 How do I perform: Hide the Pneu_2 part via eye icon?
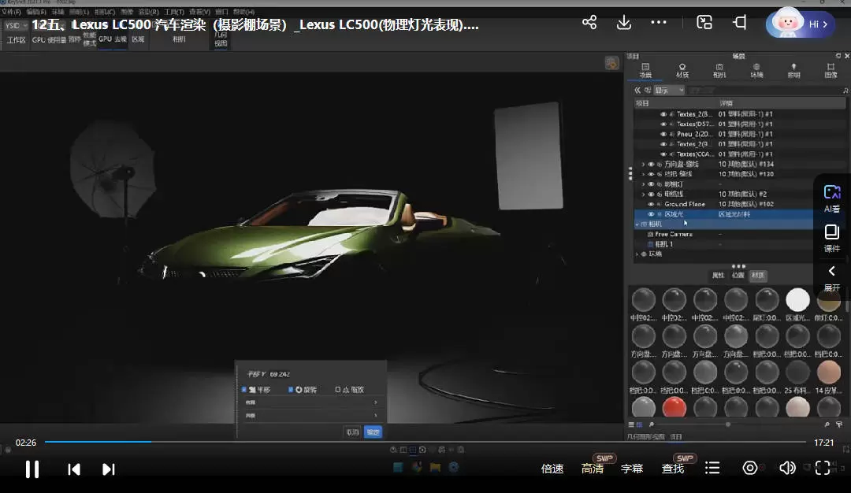tap(663, 134)
